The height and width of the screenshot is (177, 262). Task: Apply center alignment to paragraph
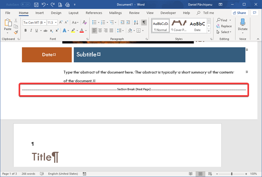pos(101,31)
